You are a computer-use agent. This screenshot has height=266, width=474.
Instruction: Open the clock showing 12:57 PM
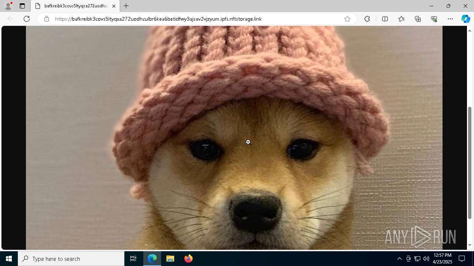443,259
